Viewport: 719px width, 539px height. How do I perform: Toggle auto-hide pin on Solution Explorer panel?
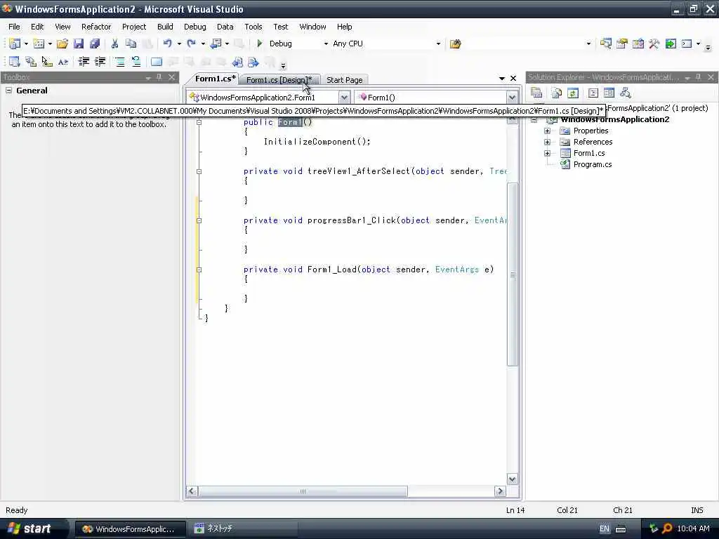pos(699,77)
